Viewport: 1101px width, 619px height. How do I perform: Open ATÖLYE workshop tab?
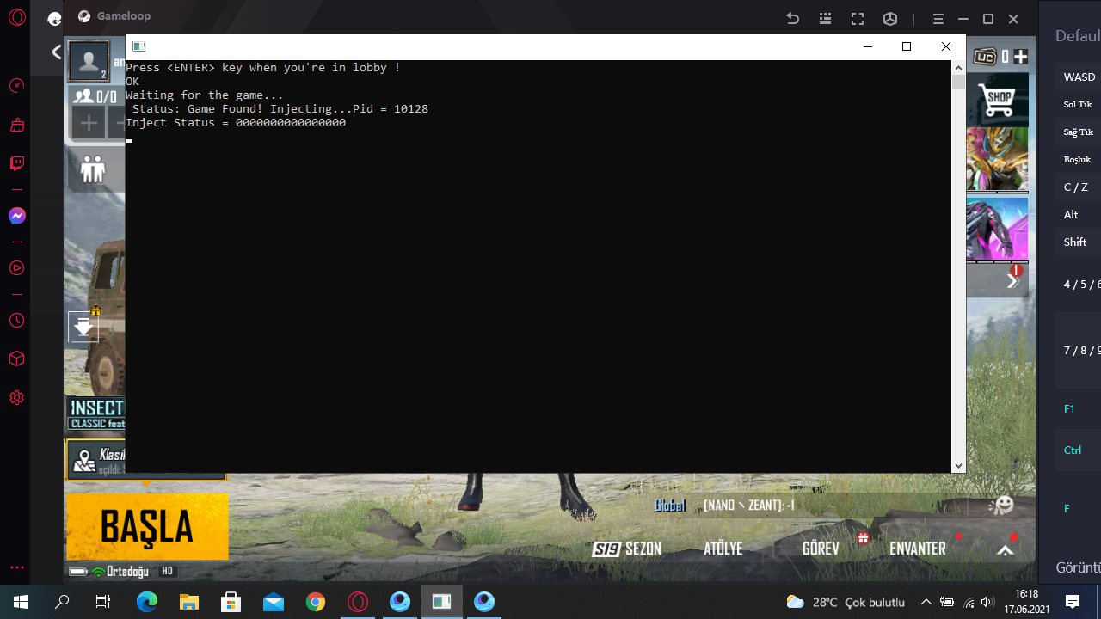click(x=723, y=549)
